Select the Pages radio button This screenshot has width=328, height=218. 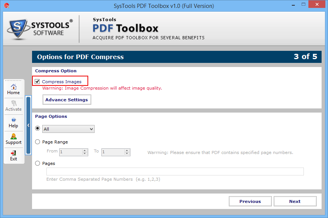tap(37, 163)
